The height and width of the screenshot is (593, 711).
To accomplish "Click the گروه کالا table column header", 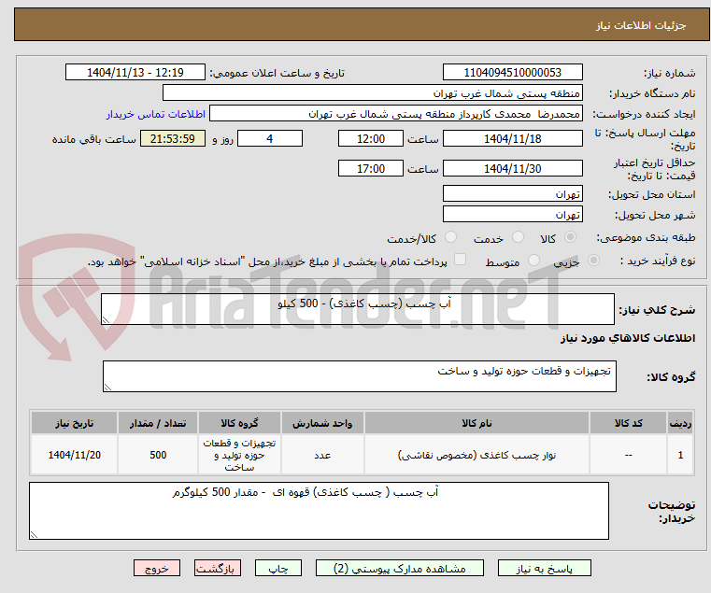I will pos(239,423).
